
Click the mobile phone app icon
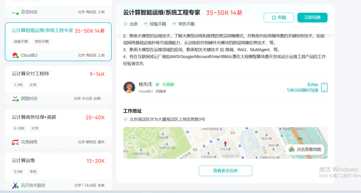[x=324, y=87]
